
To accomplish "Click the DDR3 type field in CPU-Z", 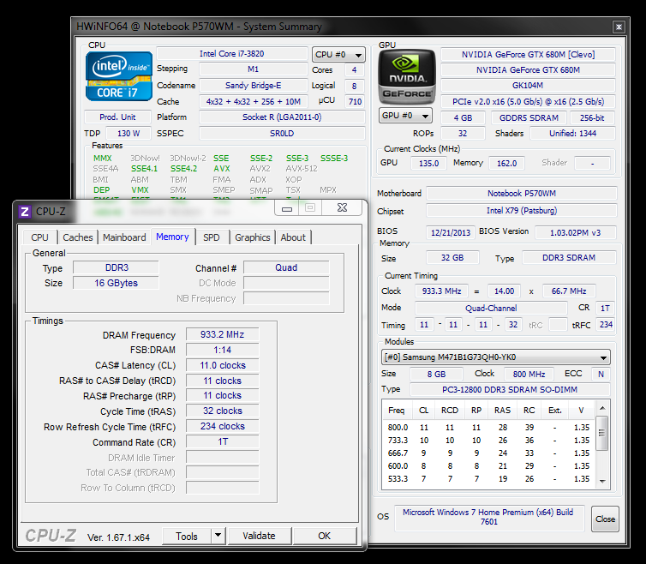I will click(x=117, y=267).
